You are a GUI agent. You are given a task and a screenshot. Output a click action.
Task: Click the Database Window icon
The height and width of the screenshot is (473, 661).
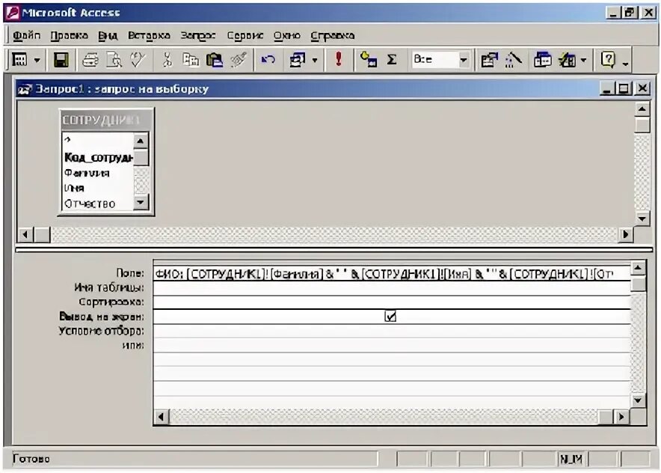coord(542,60)
